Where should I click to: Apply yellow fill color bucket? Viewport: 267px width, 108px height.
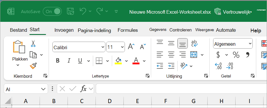pos(118,61)
